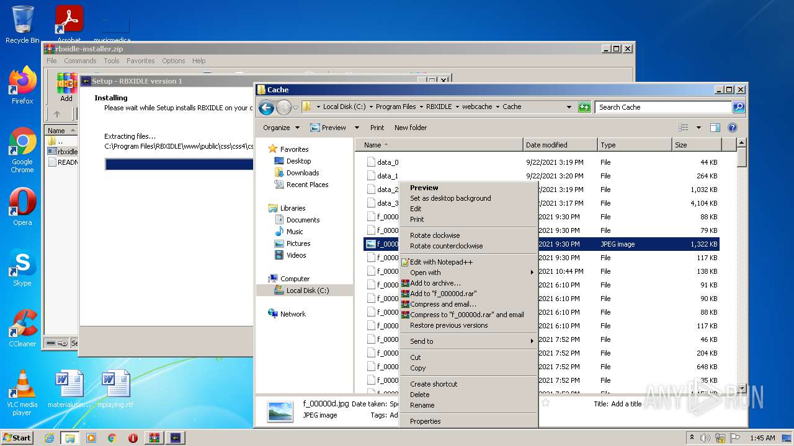The width and height of the screenshot is (794, 446).
Task: Launch Skype from the desktop
Action: pyautogui.click(x=22, y=268)
